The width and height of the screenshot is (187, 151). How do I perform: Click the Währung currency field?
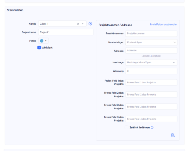tap(151, 71)
